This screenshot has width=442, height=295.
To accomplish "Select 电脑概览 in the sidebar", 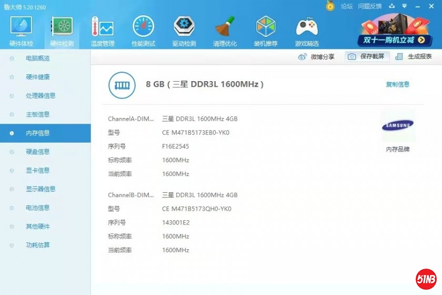I will [38, 58].
